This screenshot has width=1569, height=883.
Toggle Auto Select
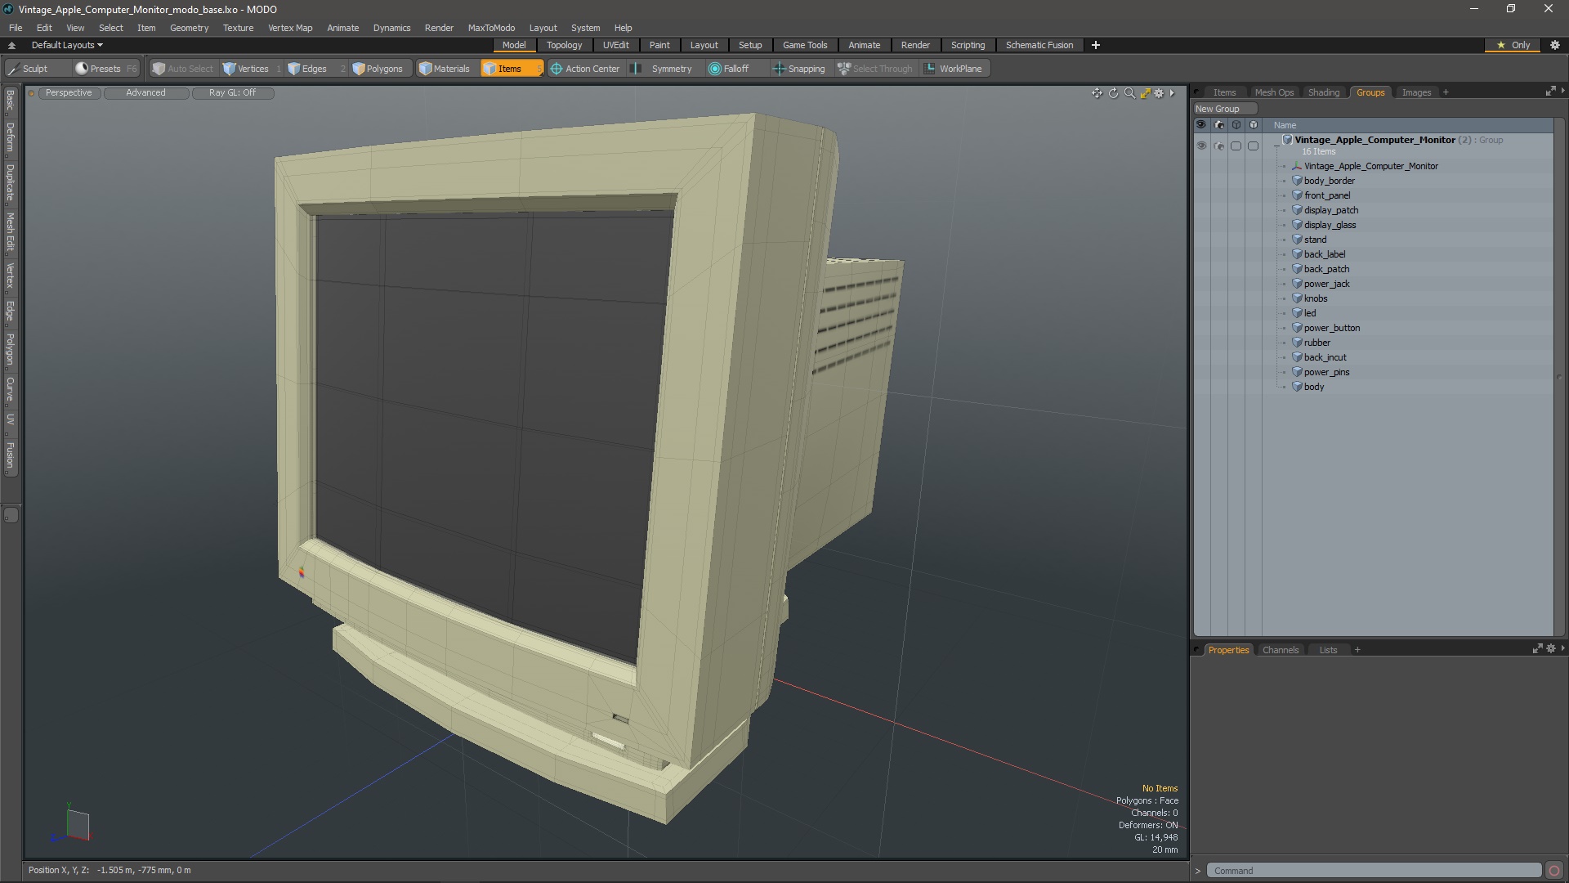click(182, 69)
